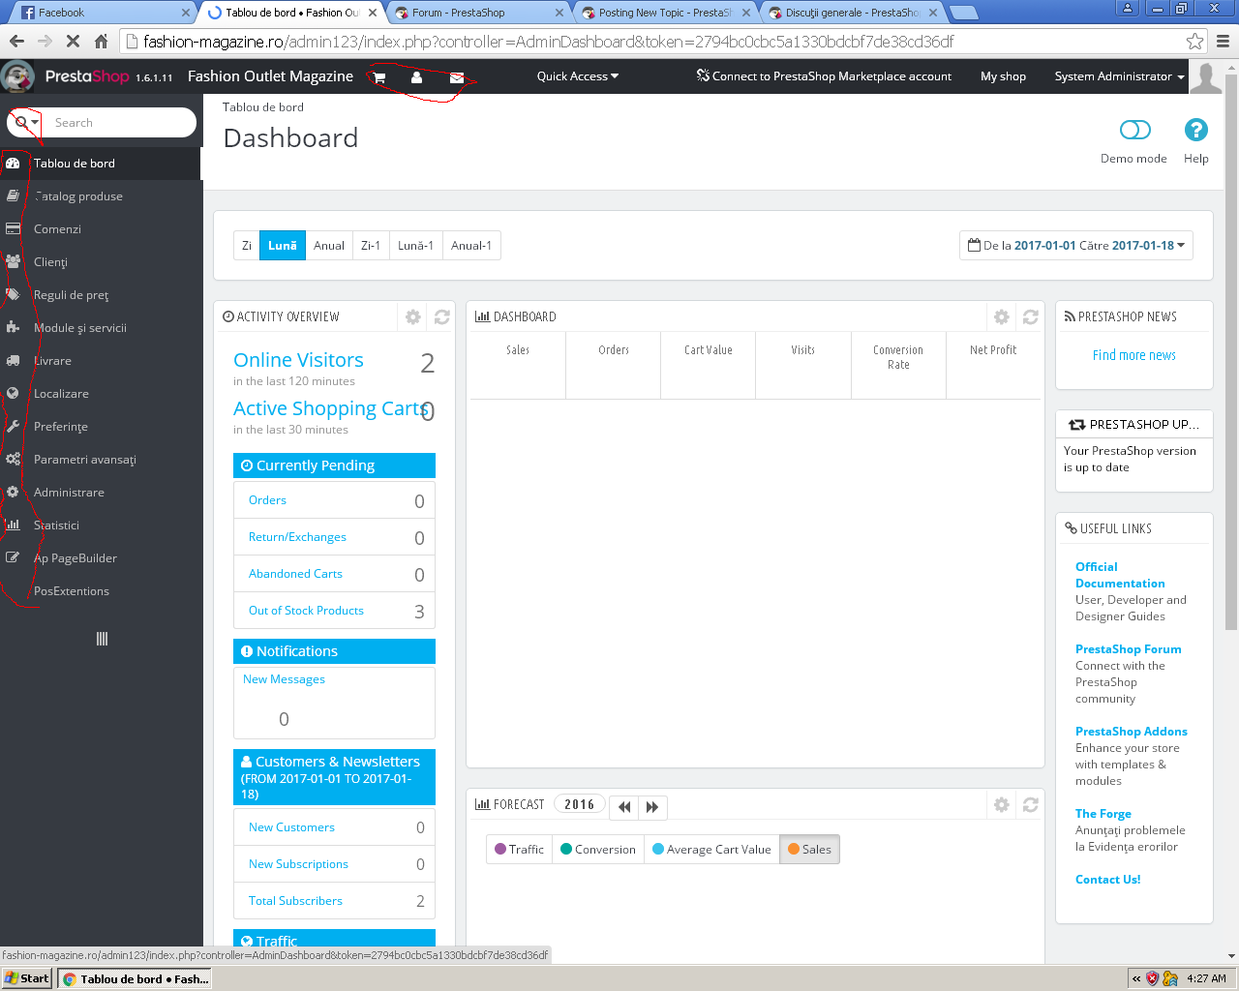Open Dashboard panel settings gear
This screenshot has height=991, width=1239.
pos(1002,316)
